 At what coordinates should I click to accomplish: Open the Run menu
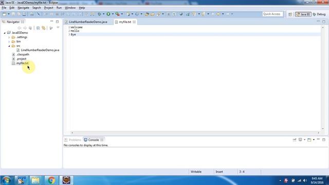pyautogui.click(x=59, y=8)
